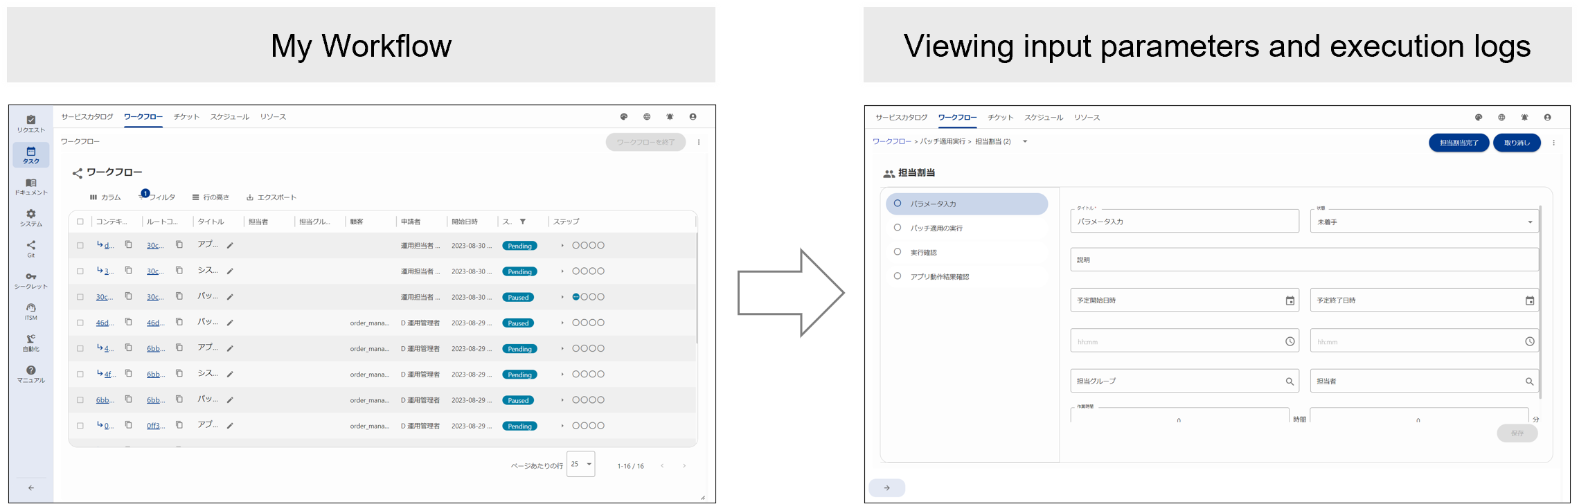Open the 未着手 status dropdown

(1424, 222)
